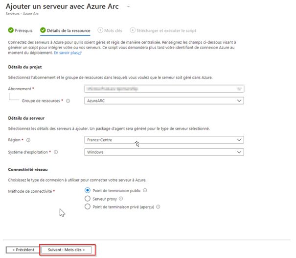
Task: Click info icon beside Région label
Action: [28, 140]
